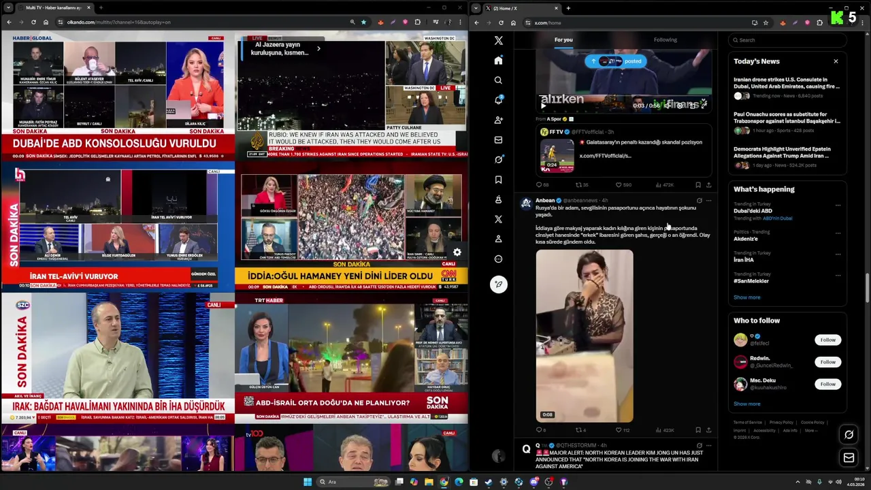Click the Windows Start button
The width and height of the screenshot is (871, 490).
click(x=308, y=482)
